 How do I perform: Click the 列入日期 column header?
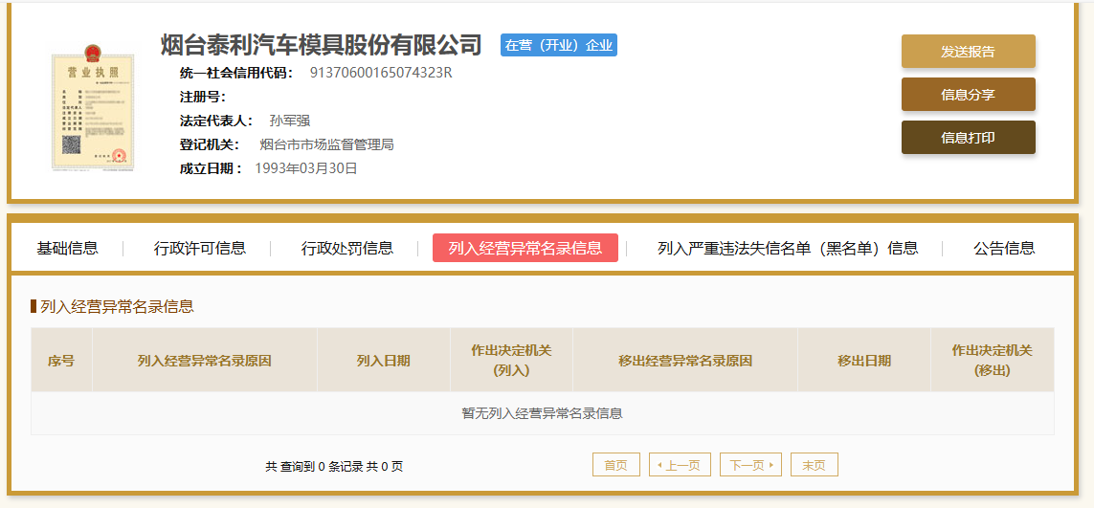tap(383, 361)
